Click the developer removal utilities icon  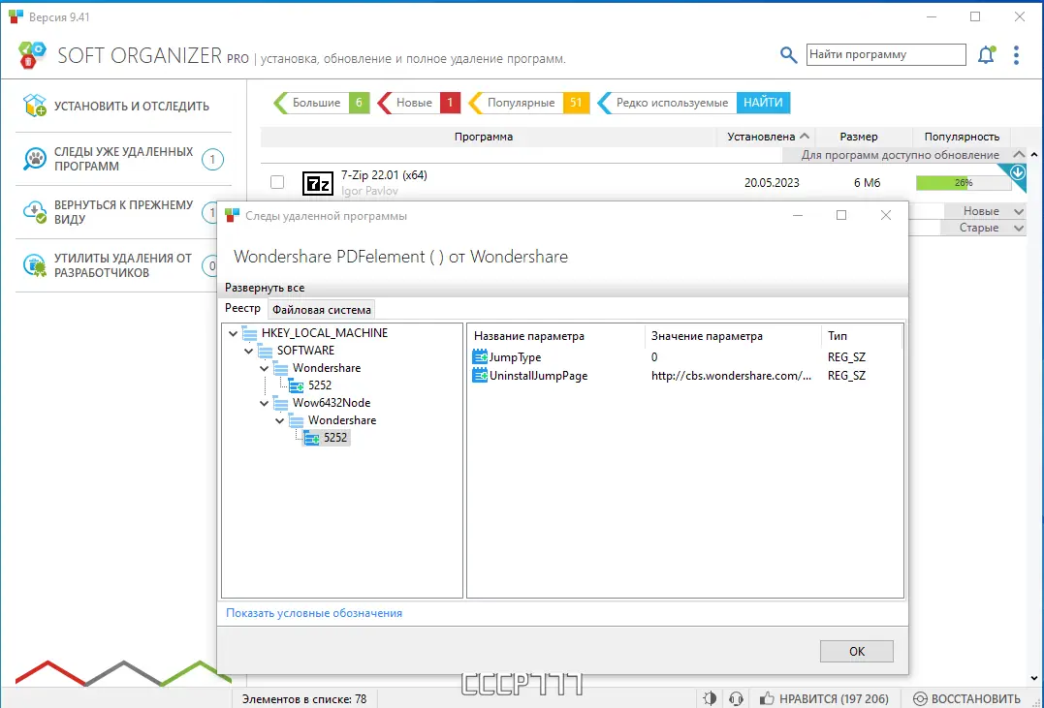(35, 264)
